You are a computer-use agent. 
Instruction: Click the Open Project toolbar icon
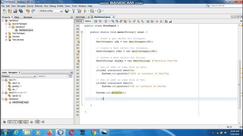coord(15,11)
